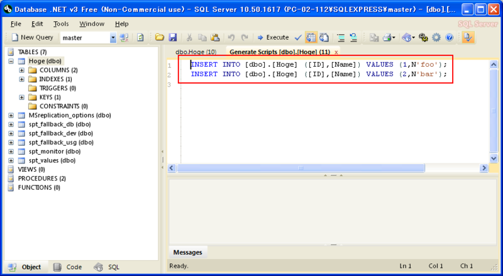The width and height of the screenshot is (503, 276).
Task: Select the CONSTRAINTS (0) folder
Action: (x=58, y=106)
